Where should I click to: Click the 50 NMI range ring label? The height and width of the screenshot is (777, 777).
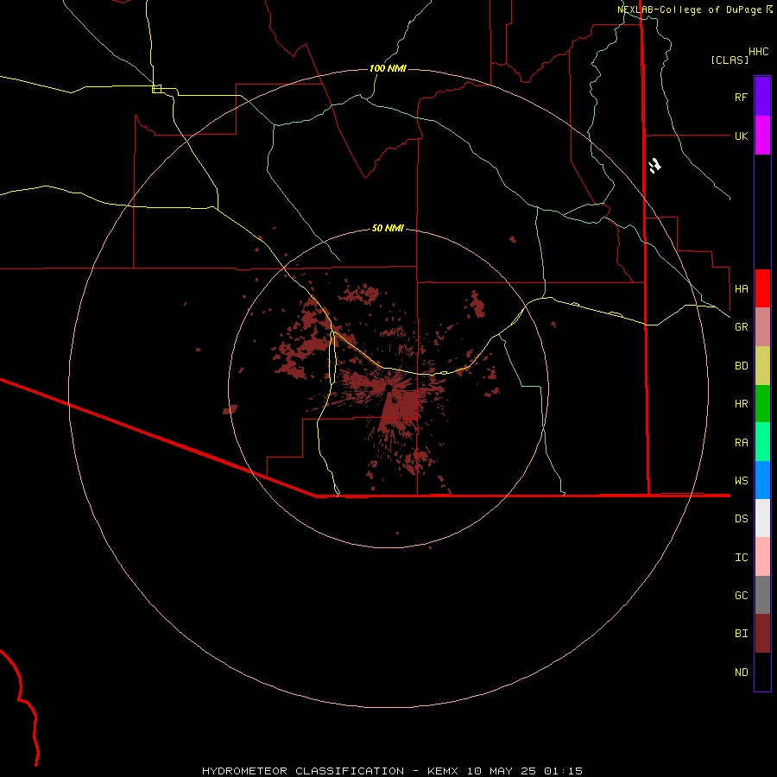(x=388, y=228)
